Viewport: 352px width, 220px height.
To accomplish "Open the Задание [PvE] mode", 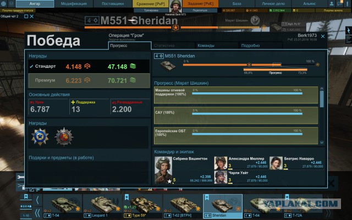I will (x=200, y=4).
